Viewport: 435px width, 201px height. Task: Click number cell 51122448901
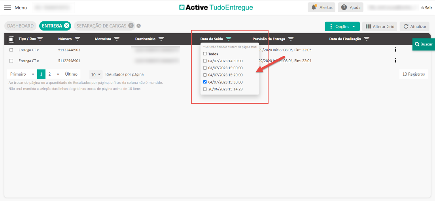point(69,61)
